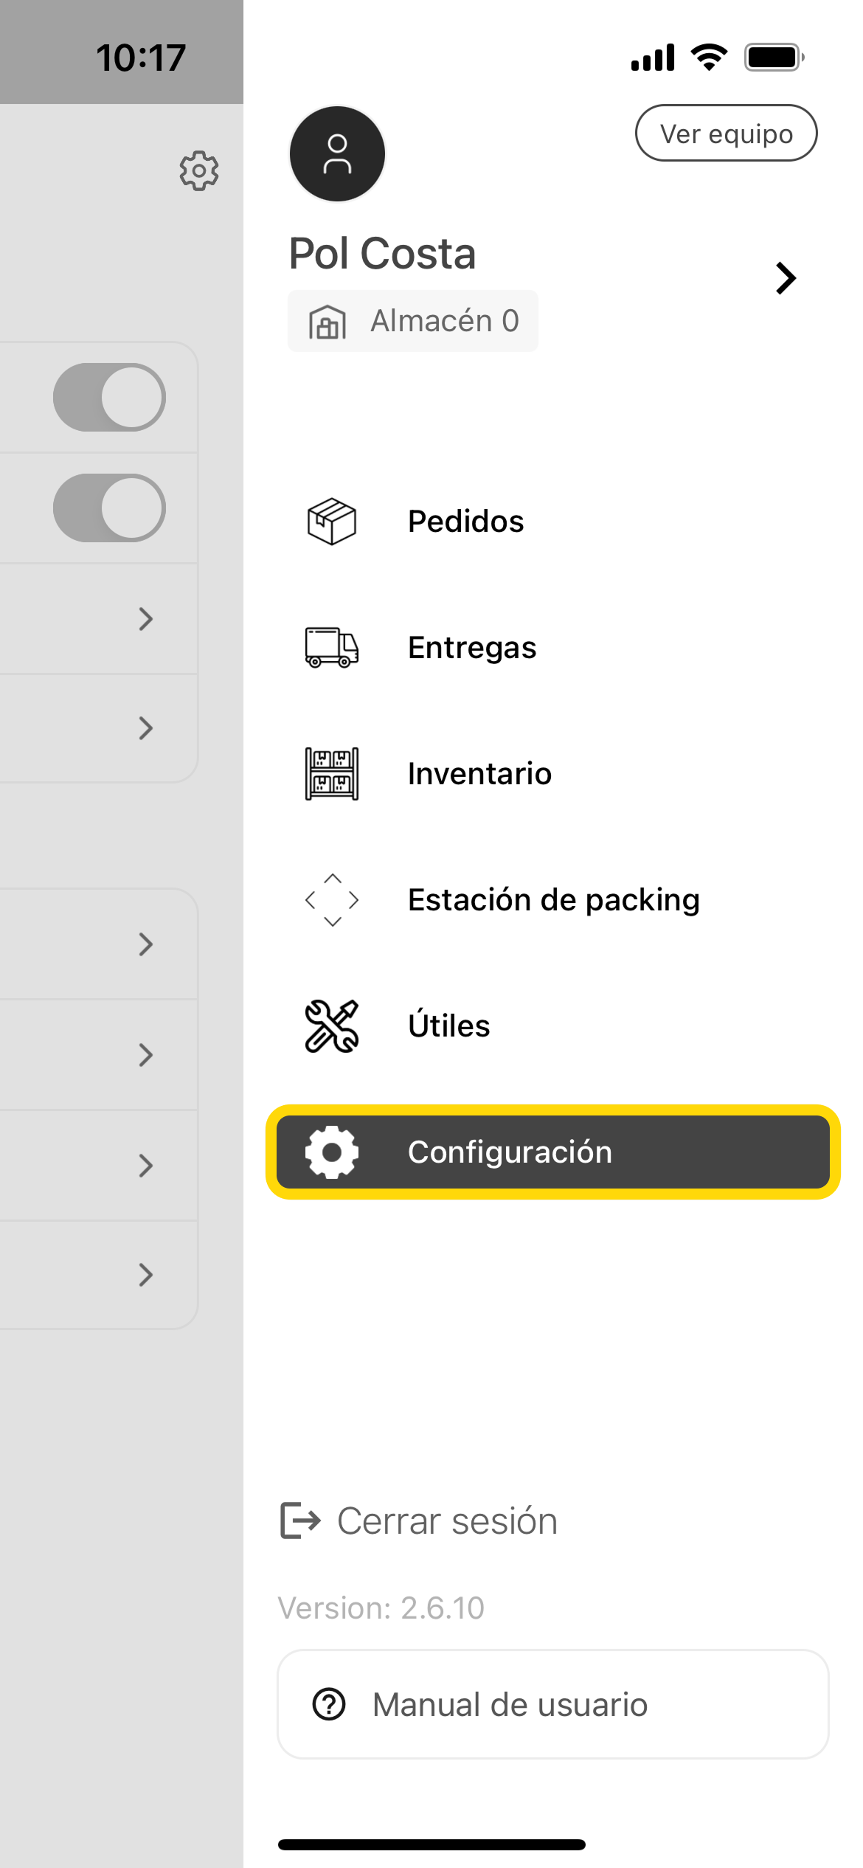Tap the warehouse icon next to Almacén 0
The height and width of the screenshot is (1868, 863).
[x=327, y=322]
